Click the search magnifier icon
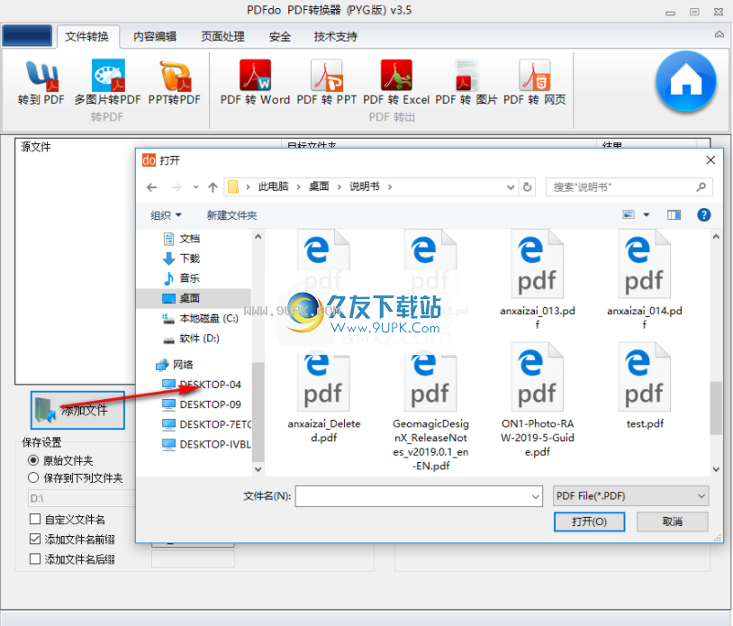 tap(701, 187)
